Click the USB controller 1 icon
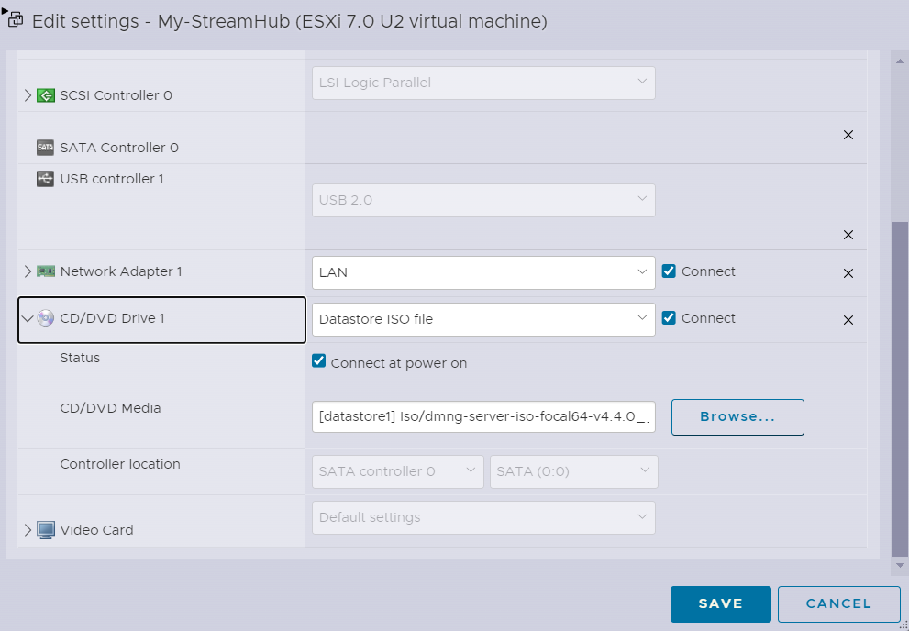This screenshot has width=909, height=631. point(45,179)
